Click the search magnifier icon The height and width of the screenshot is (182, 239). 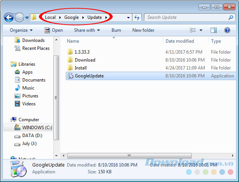click(231, 17)
